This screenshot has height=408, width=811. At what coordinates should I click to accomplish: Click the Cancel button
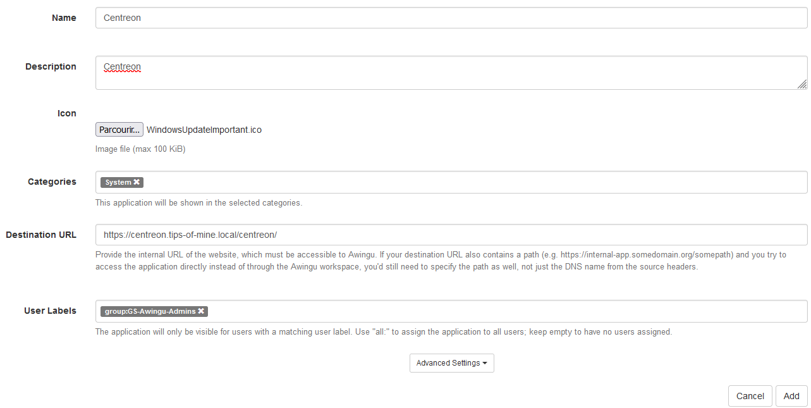coord(750,396)
